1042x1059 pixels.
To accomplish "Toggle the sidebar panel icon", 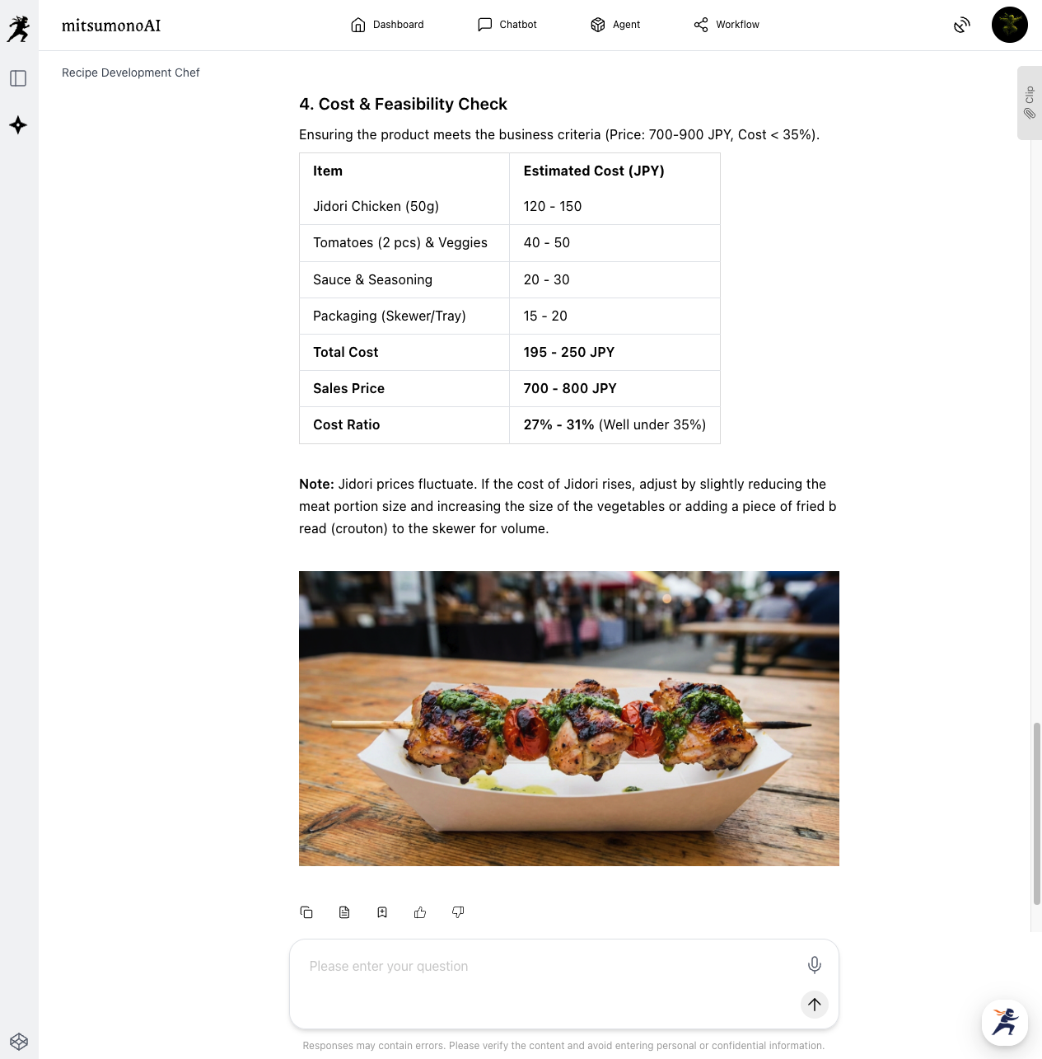I will 18,78.
